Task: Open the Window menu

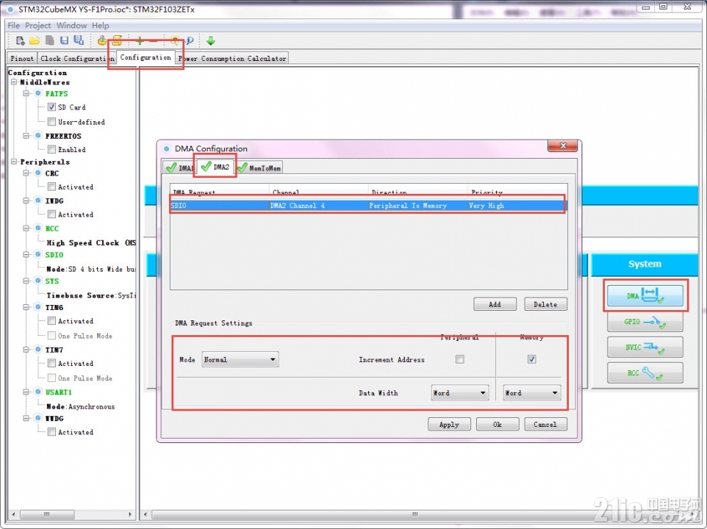Action: (71, 25)
